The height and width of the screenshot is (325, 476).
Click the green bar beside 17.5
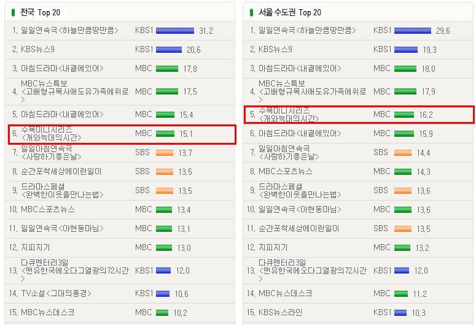coord(167,91)
